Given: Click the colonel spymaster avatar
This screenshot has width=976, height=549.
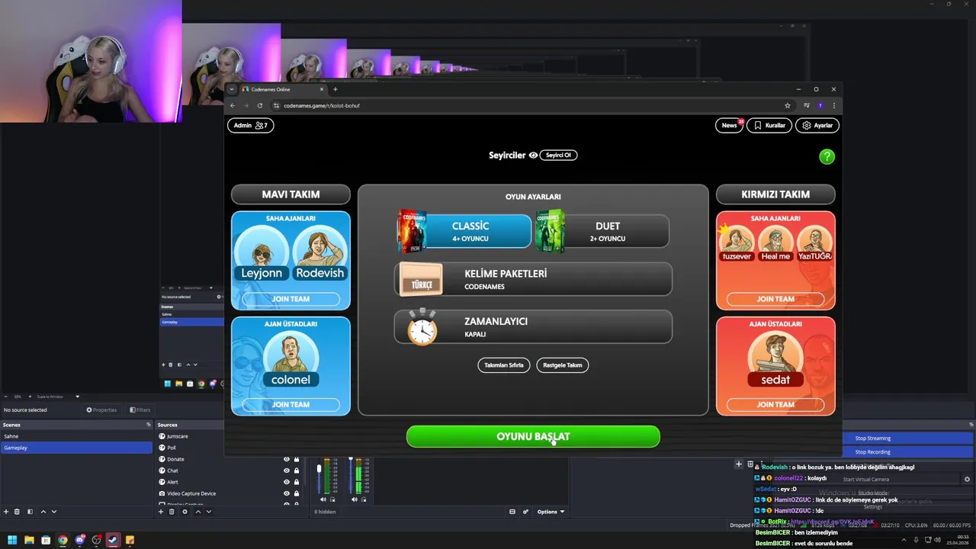Looking at the screenshot, I should (x=291, y=357).
